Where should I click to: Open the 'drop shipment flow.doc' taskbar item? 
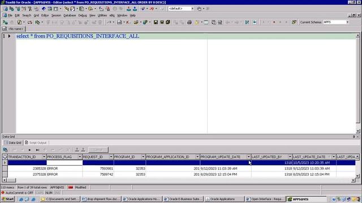tap(101, 199)
